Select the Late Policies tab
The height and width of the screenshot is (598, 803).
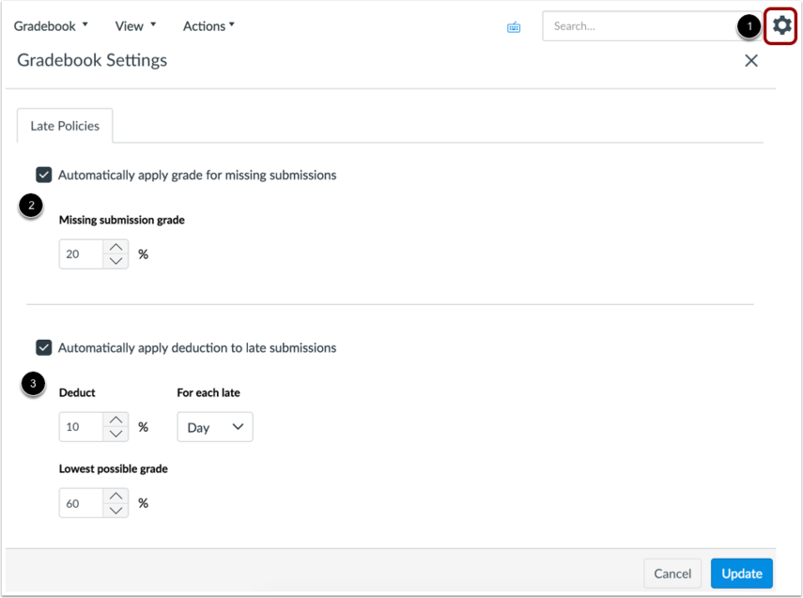click(x=65, y=126)
